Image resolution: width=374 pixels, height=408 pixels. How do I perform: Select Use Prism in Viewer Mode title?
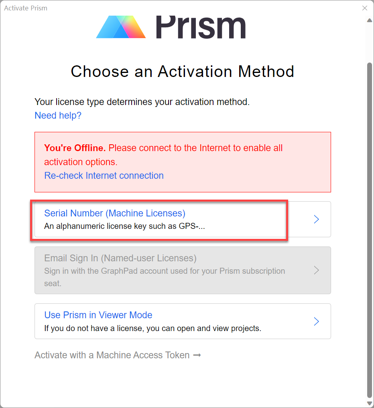pyautogui.click(x=98, y=315)
